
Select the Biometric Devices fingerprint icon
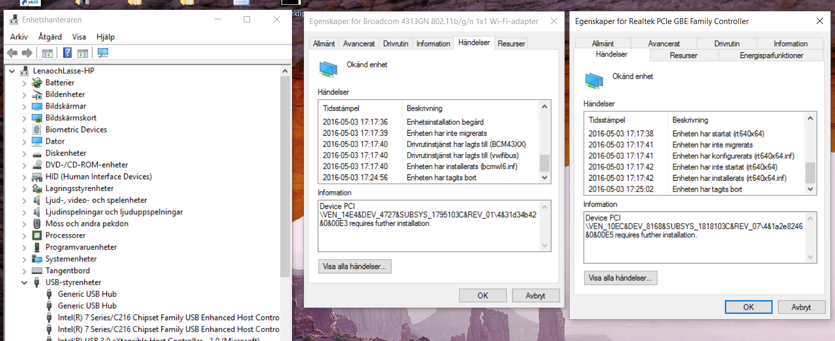(37, 130)
